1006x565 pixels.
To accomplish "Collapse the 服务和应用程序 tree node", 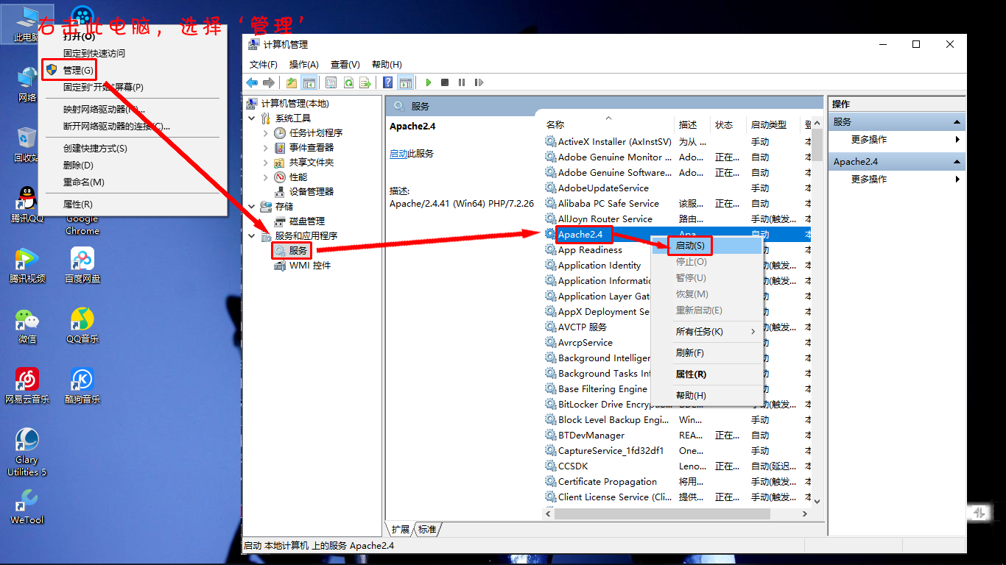I will (252, 235).
